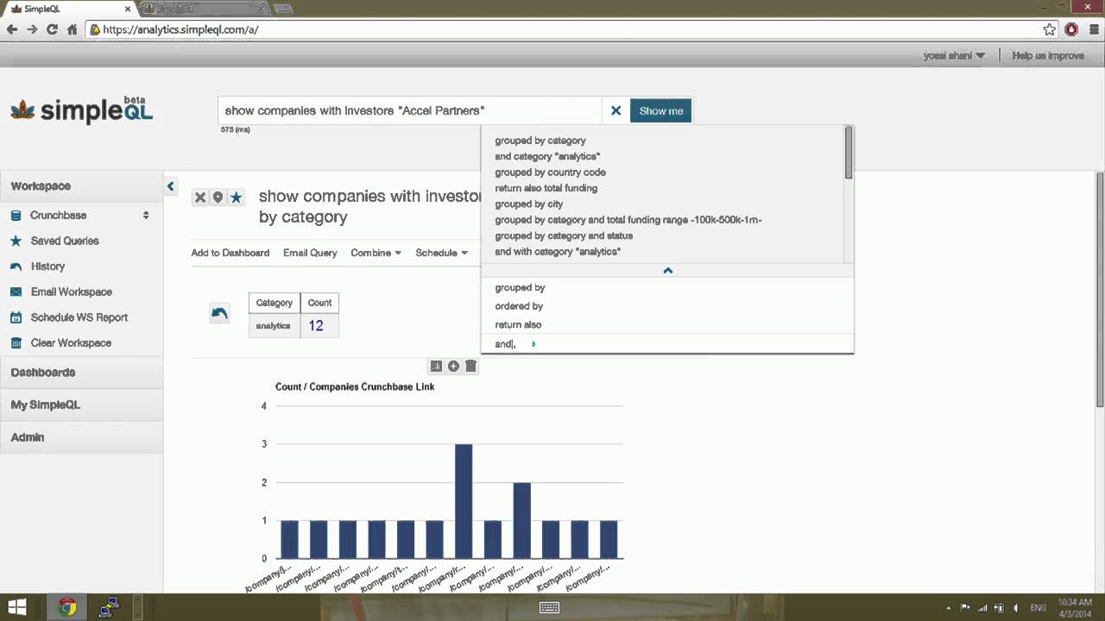This screenshot has height=621, width=1105.
Task: Click Add to Dashboard
Action: [230, 253]
